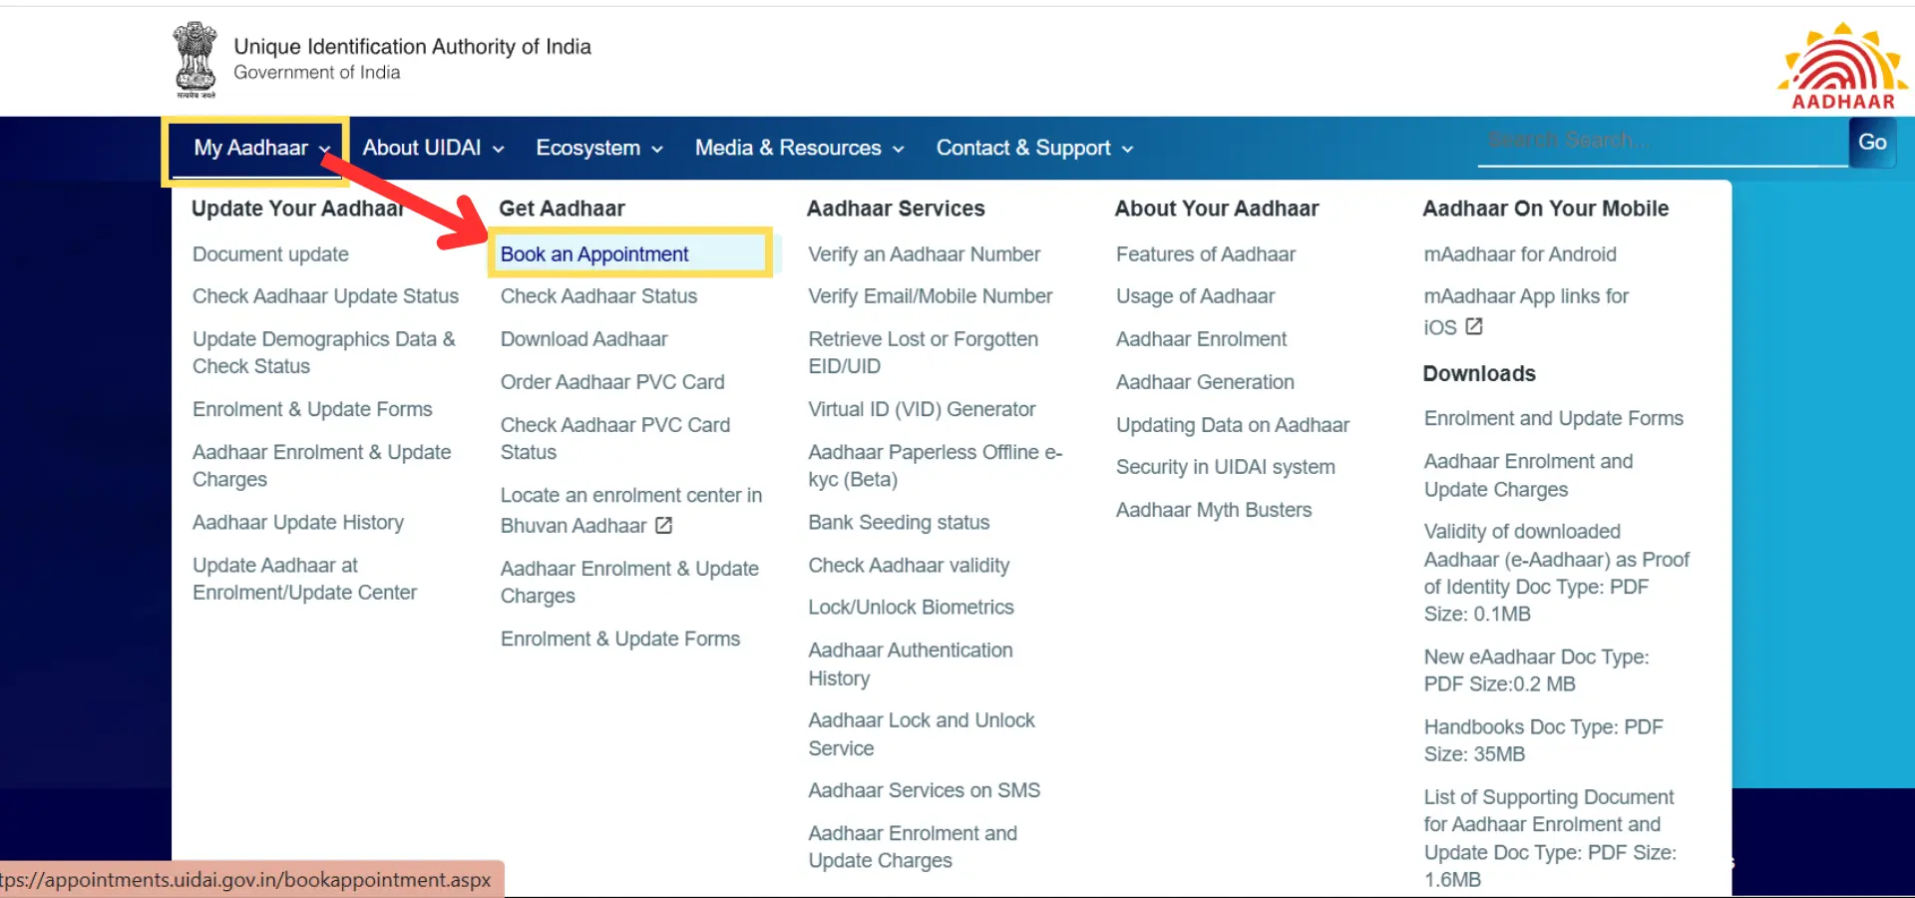Open Verify Email/Mobile Number
The height and width of the screenshot is (898, 1915).
pos(930,296)
